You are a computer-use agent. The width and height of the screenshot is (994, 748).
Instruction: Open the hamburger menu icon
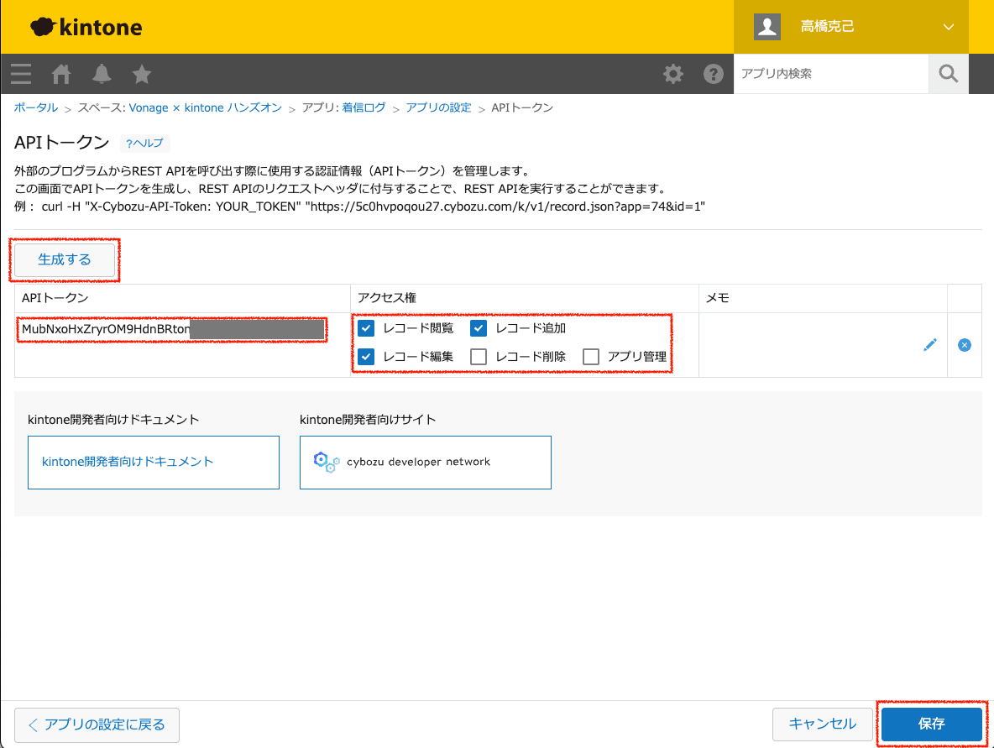pos(21,74)
